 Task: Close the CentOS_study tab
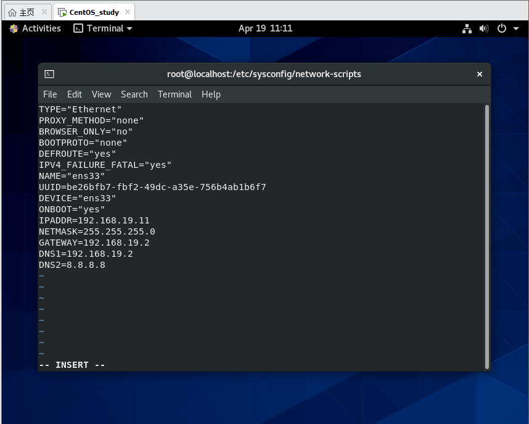127,12
